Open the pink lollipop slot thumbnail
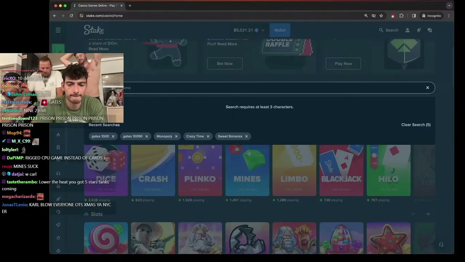465x262 pixels. point(106,238)
